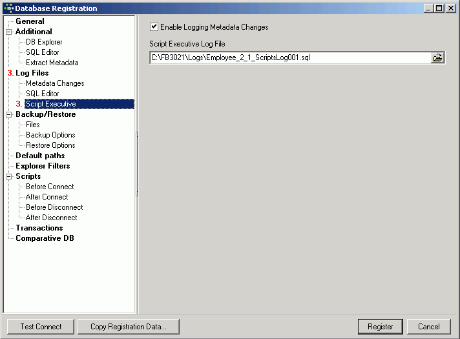The height and width of the screenshot is (339, 460).
Task: Click the Database Registration title bar icon
Action: [x=9, y=8]
